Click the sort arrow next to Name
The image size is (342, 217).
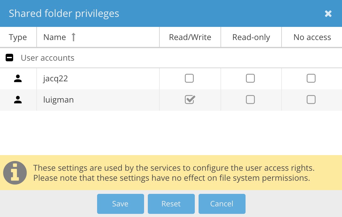[74, 37]
